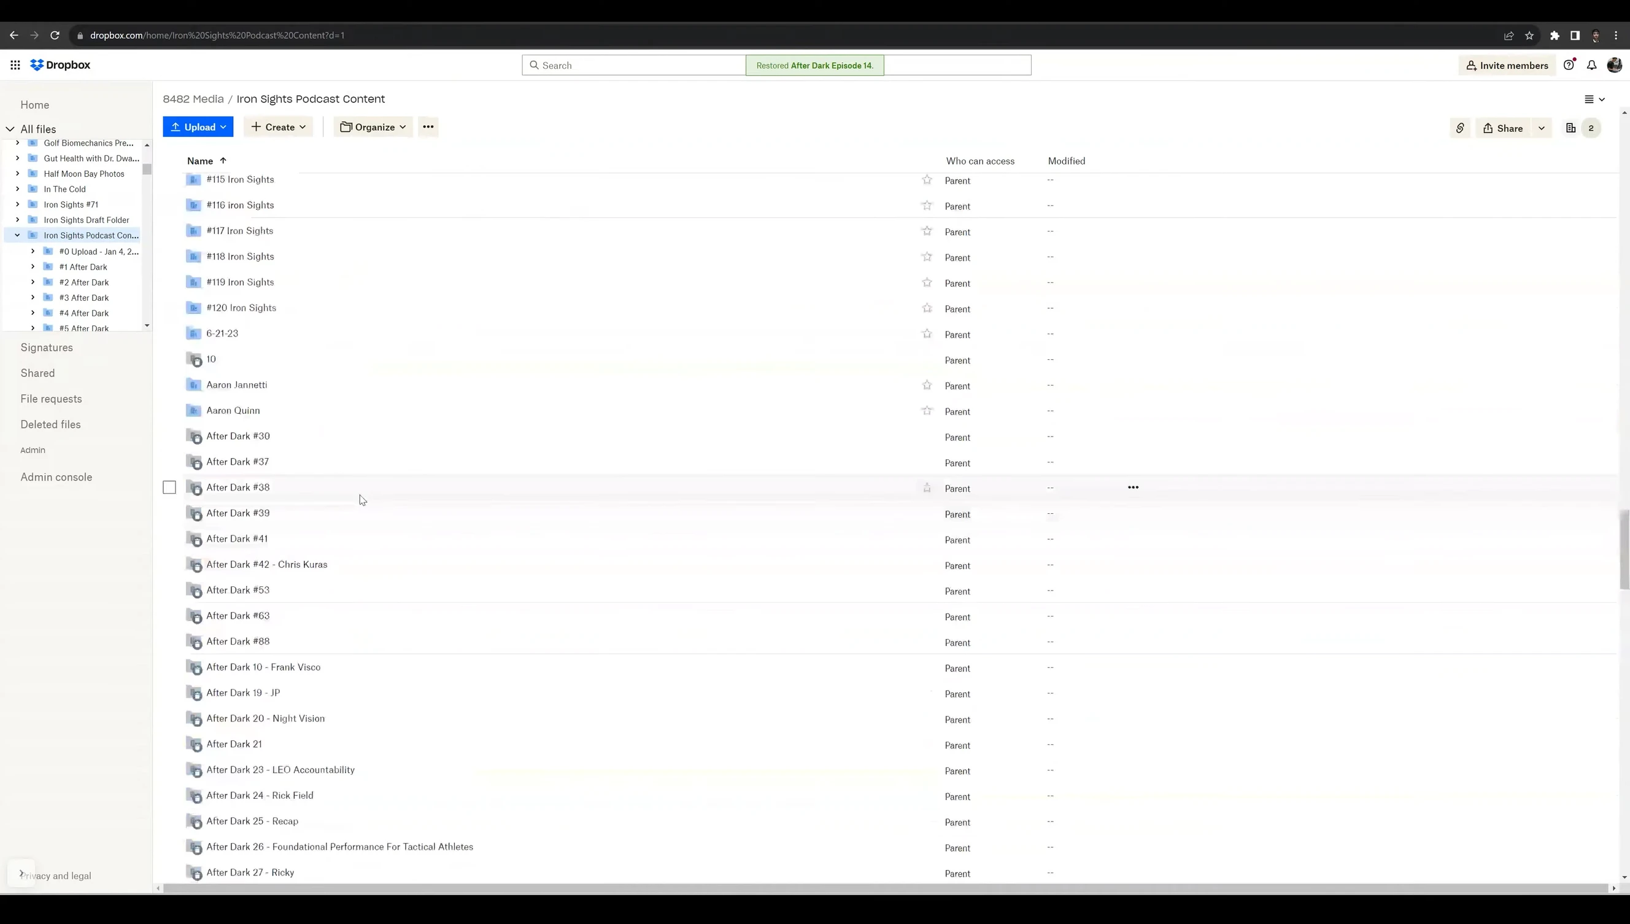Image resolution: width=1630 pixels, height=924 pixels.
Task: Tick the checkbox for After Dark #38
Action: coord(169,487)
